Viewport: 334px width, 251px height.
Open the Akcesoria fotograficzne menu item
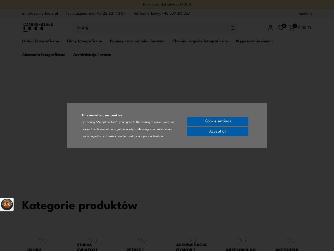[44, 55]
